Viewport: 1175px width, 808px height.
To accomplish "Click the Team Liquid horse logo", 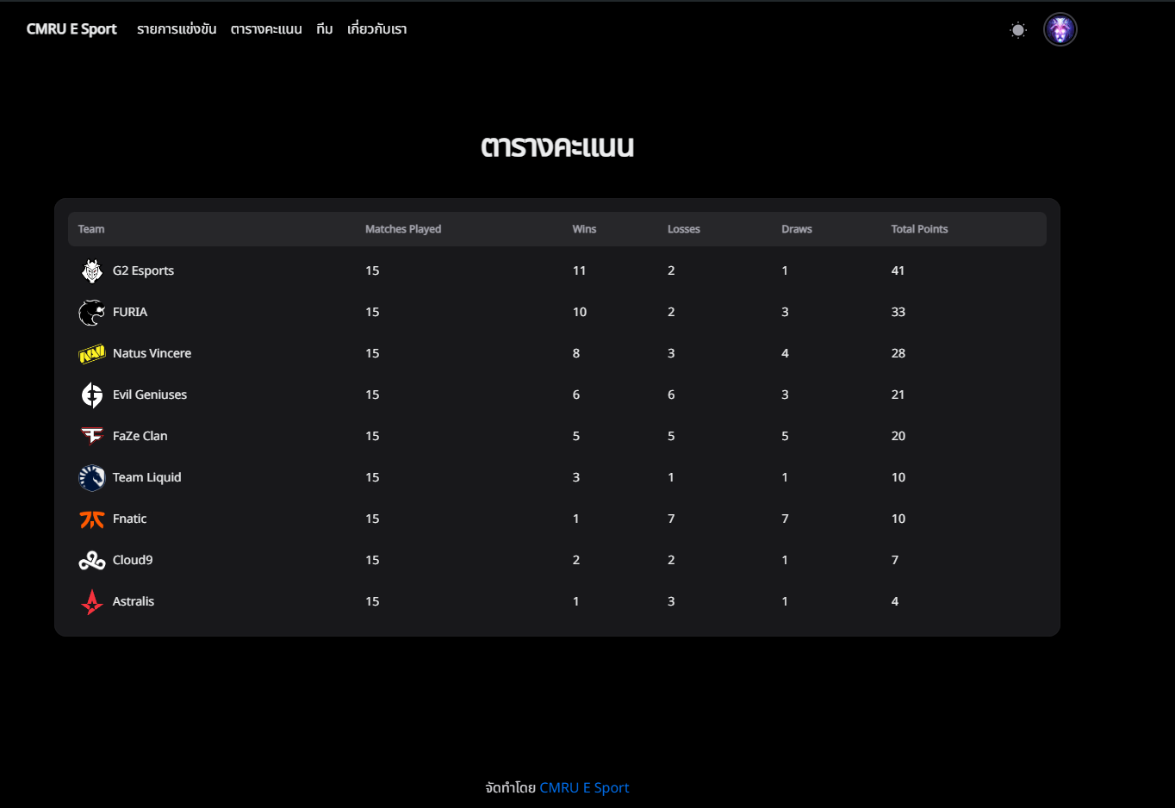I will click(x=92, y=477).
